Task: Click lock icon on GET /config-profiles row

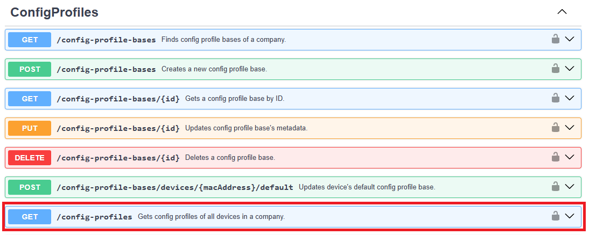Action: tap(555, 216)
